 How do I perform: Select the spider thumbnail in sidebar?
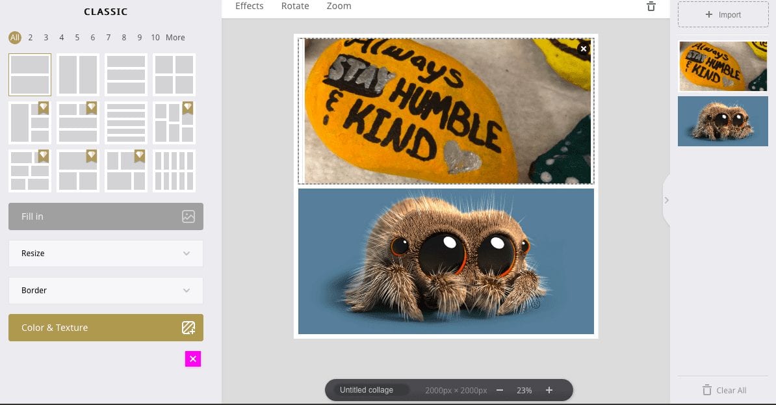[723, 122]
